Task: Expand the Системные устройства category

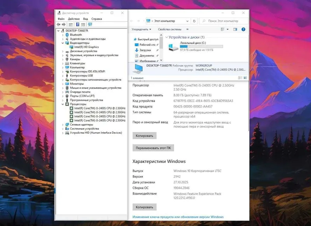Action: [x=63, y=129]
